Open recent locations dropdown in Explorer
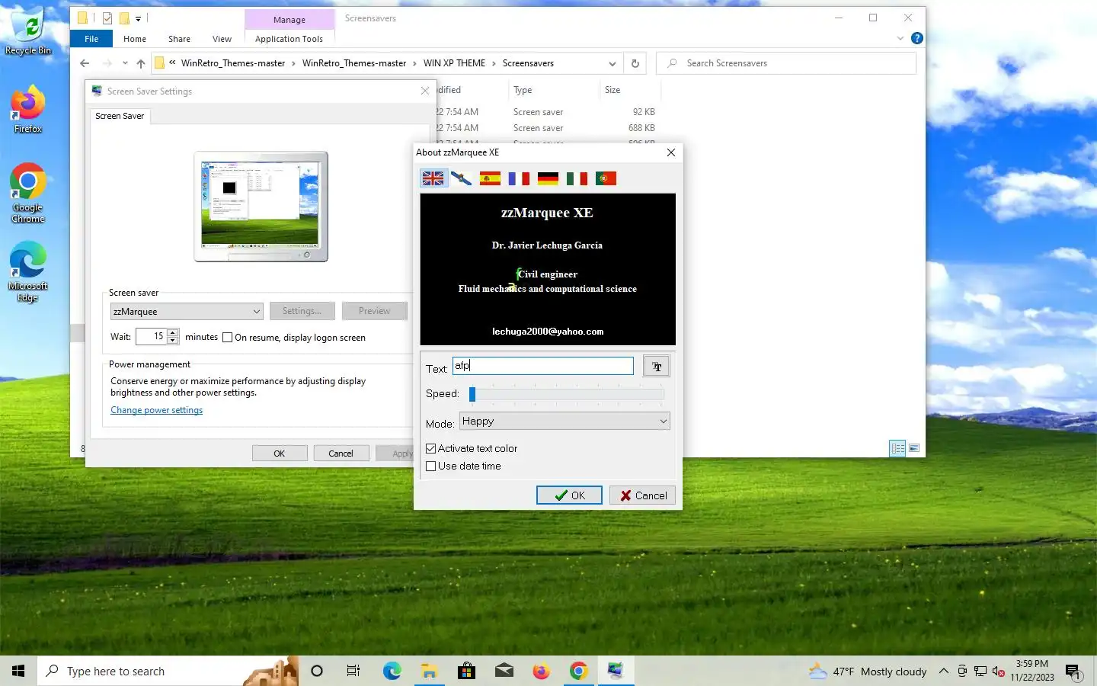 125,63
